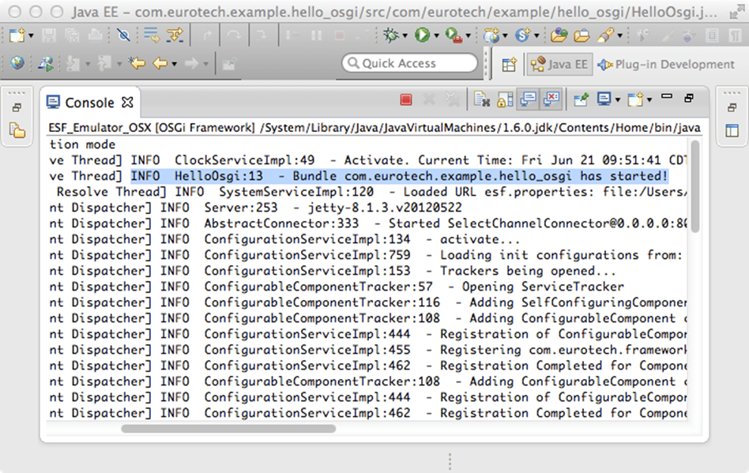This screenshot has width=749, height=473.
Task: Click the AbstractConnector:333 log line
Action: click(368, 223)
